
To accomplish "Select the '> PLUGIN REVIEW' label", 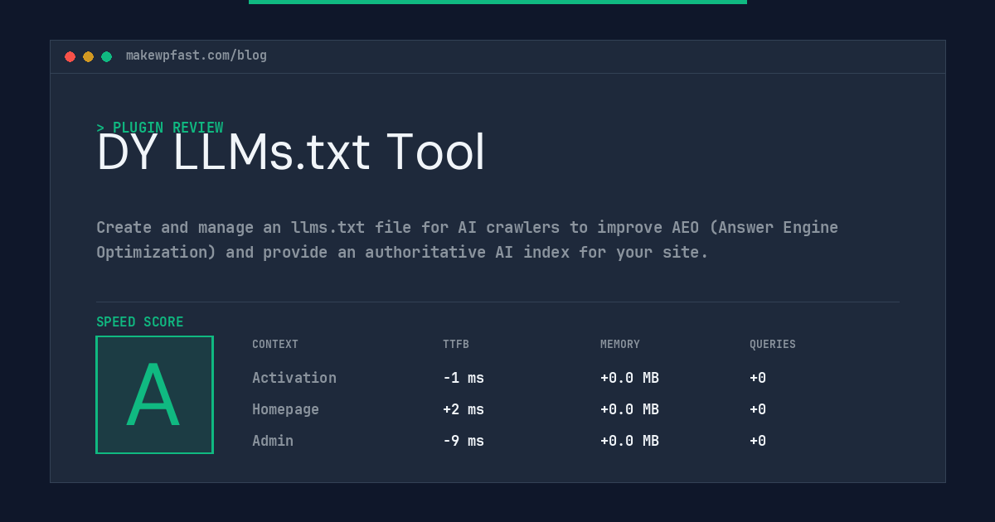I will tap(160, 128).
